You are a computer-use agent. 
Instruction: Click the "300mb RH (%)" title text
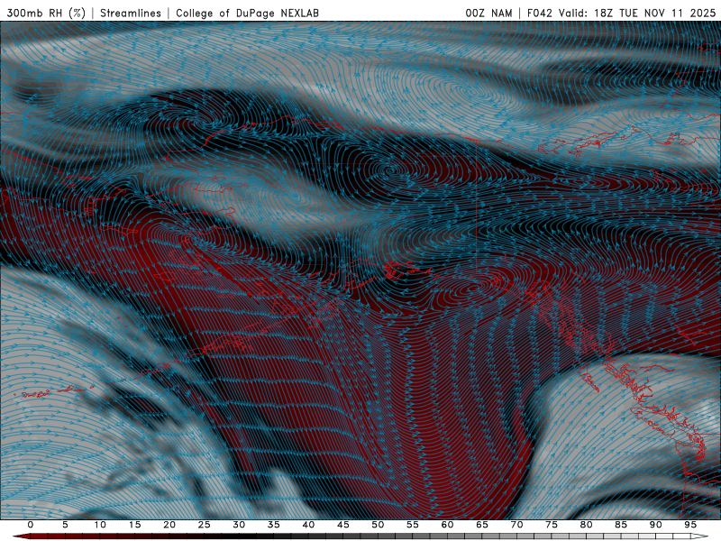point(46,13)
